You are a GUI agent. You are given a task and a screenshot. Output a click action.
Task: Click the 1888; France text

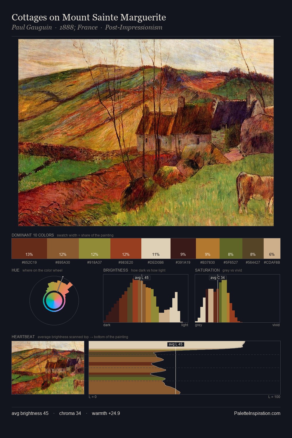[x=79, y=27]
